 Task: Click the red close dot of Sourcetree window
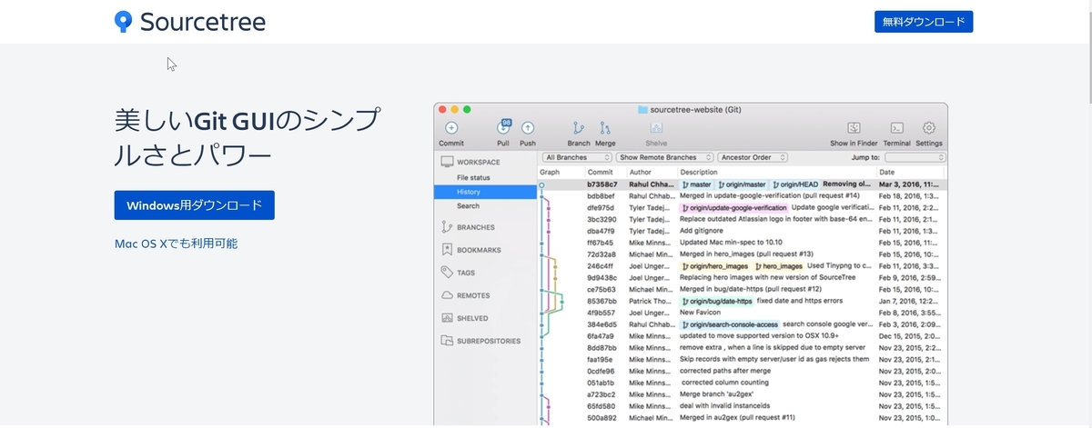coord(441,110)
